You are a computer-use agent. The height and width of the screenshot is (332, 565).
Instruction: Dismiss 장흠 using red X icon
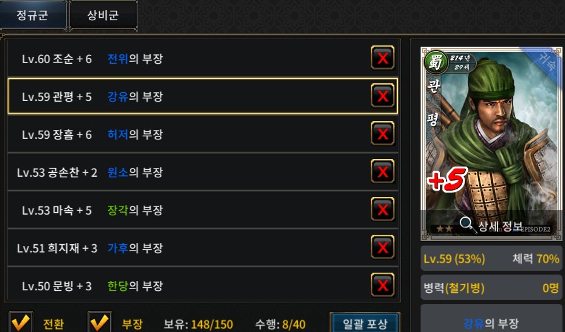[x=383, y=134]
